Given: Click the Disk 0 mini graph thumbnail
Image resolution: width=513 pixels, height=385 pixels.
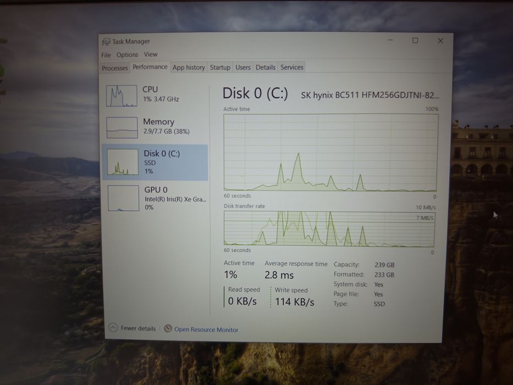Looking at the screenshot, I should pos(123,162).
